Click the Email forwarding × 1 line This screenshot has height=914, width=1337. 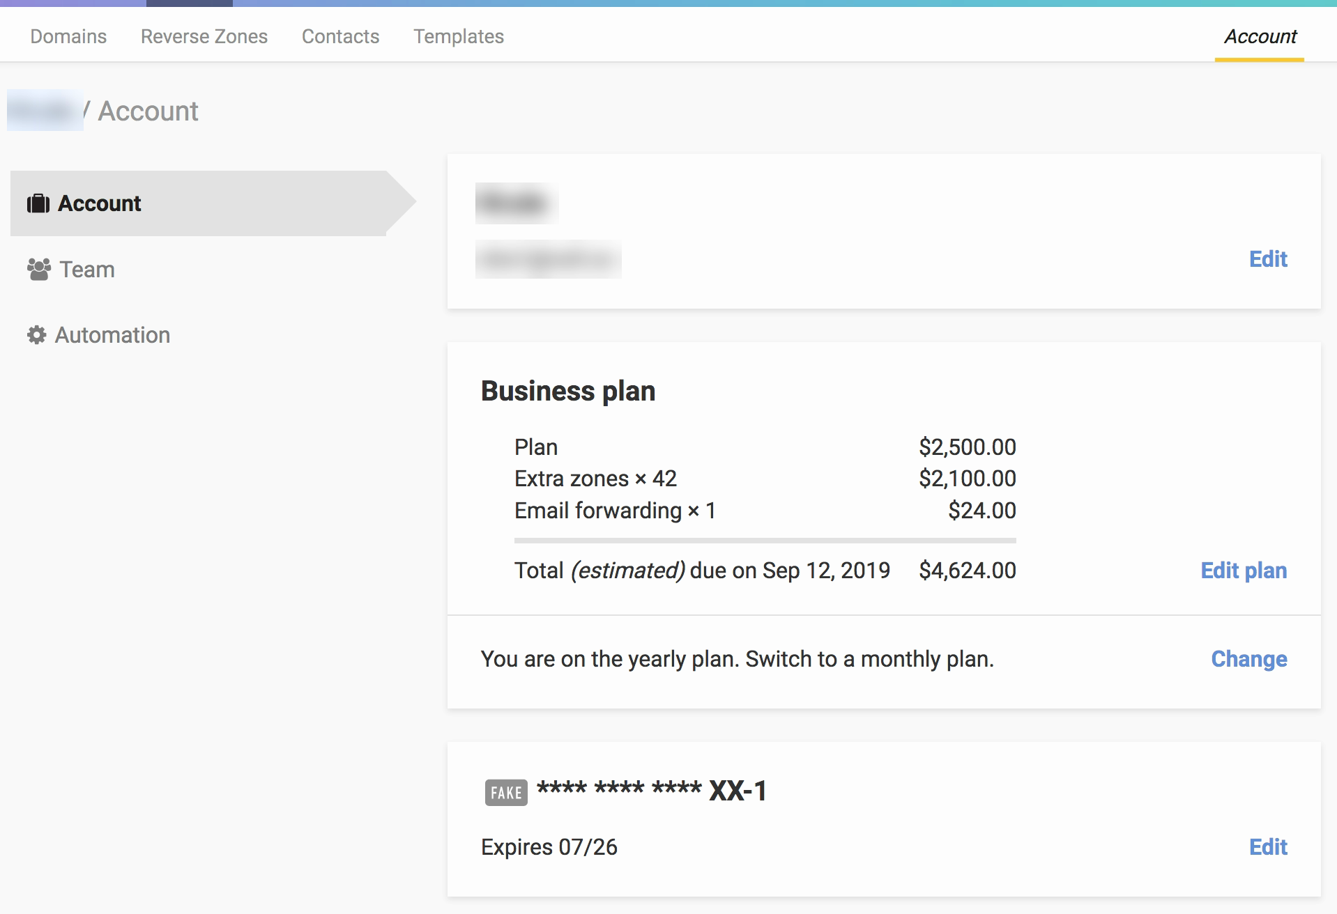[x=615, y=511]
